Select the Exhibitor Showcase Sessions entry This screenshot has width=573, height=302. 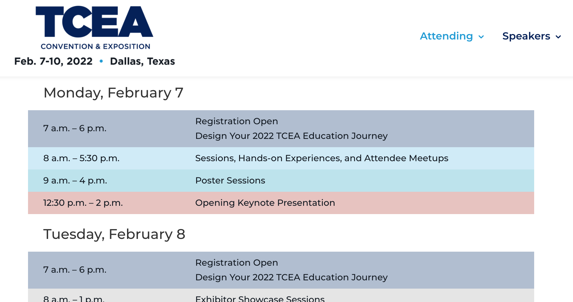(260, 298)
